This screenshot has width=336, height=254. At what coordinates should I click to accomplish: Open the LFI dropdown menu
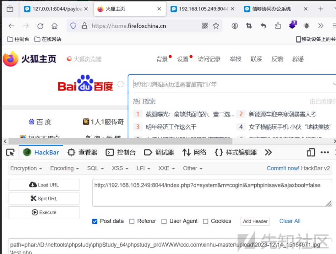coord(143,168)
